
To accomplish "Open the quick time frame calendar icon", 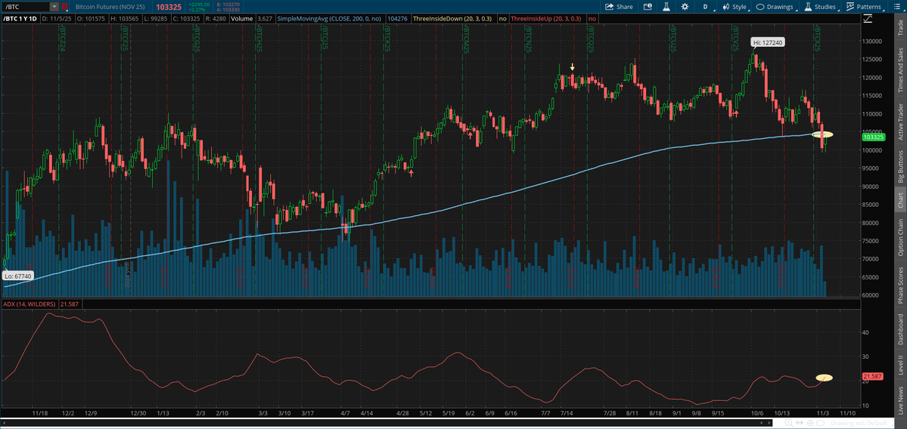I will tap(648, 7).
